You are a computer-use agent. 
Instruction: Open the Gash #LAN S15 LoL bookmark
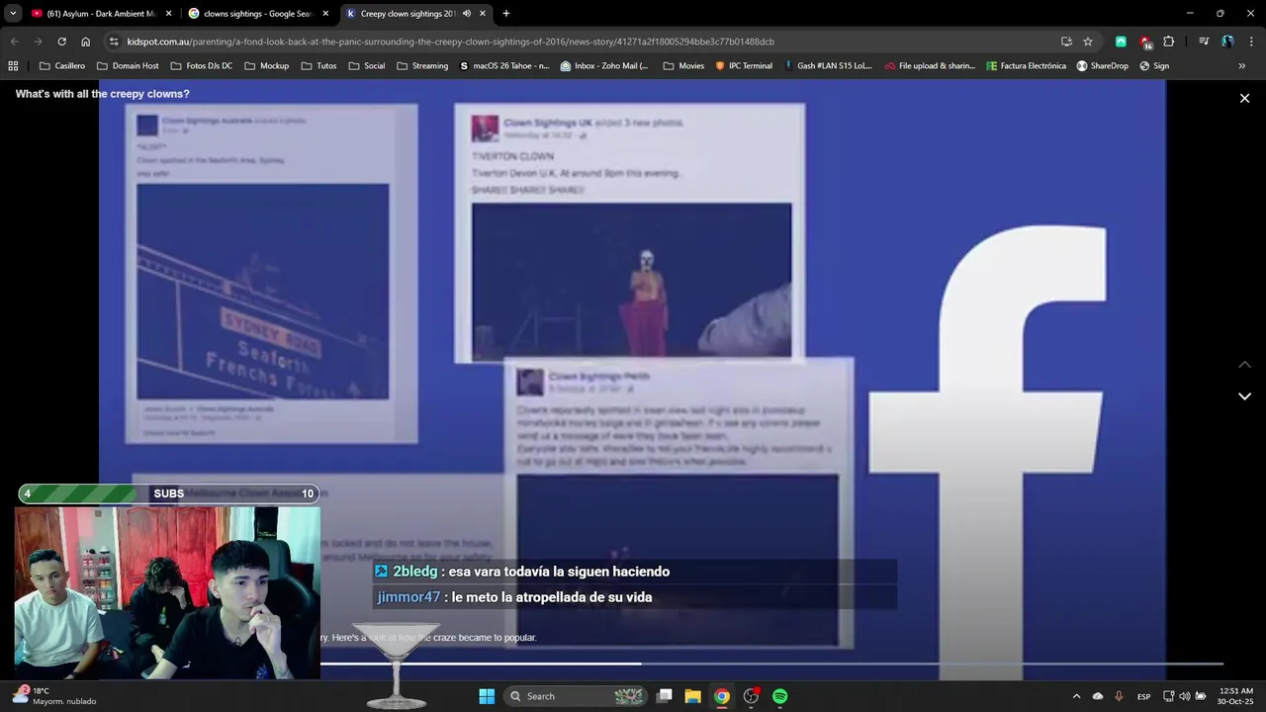point(828,66)
